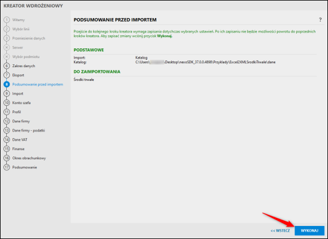The height and width of the screenshot is (239, 328).
Task: Select step 17 circle for Podsumowanie
Action: pyautogui.click(x=7, y=167)
